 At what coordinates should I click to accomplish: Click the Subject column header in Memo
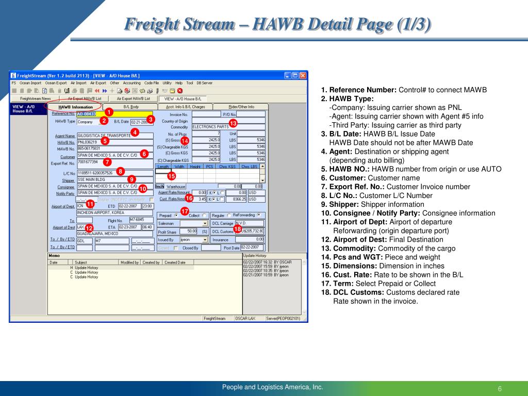95,262
